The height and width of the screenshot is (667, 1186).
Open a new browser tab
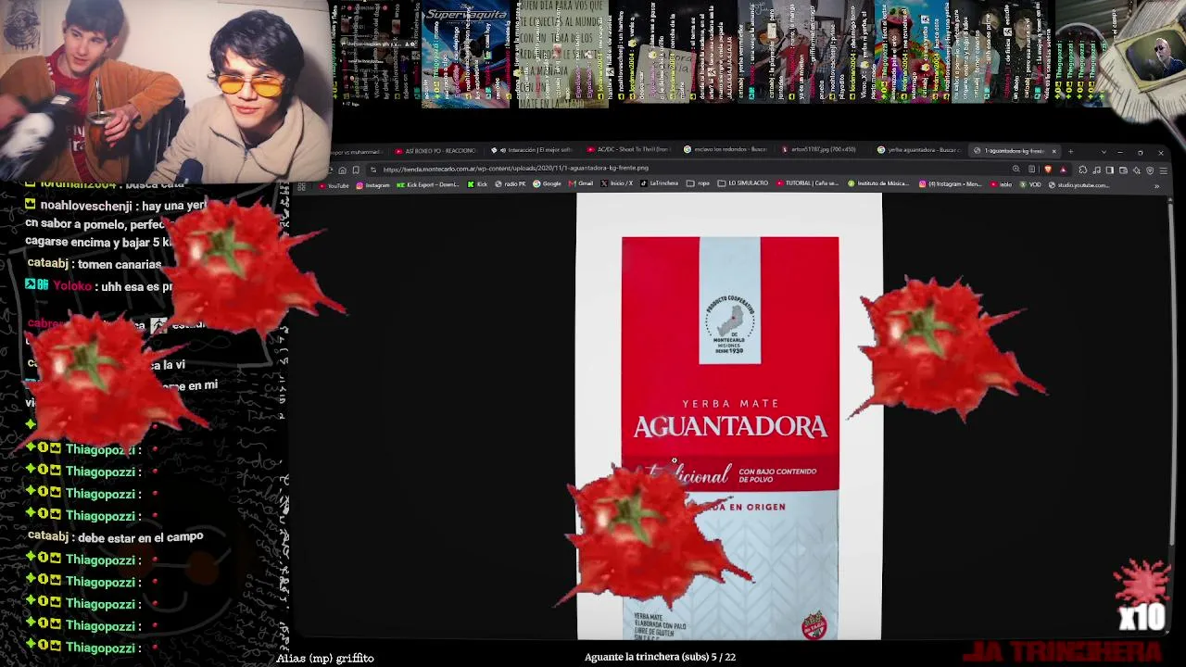click(x=1070, y=151)
